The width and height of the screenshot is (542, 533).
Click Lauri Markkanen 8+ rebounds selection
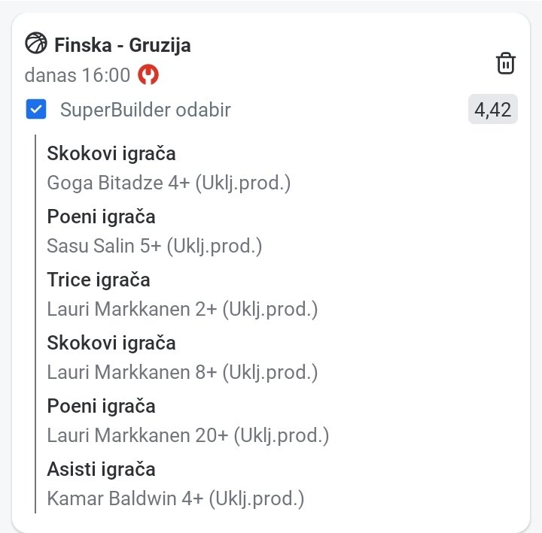tap(182, 372)
